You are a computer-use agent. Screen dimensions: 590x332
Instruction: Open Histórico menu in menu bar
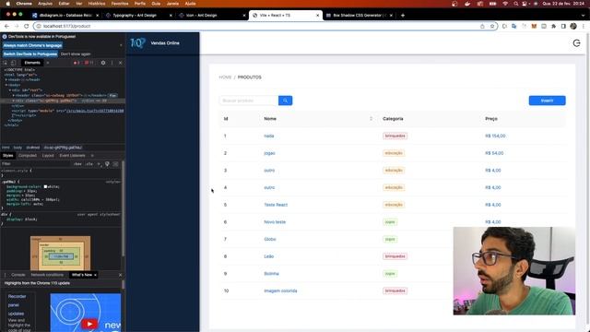click(x=97, y=4)
